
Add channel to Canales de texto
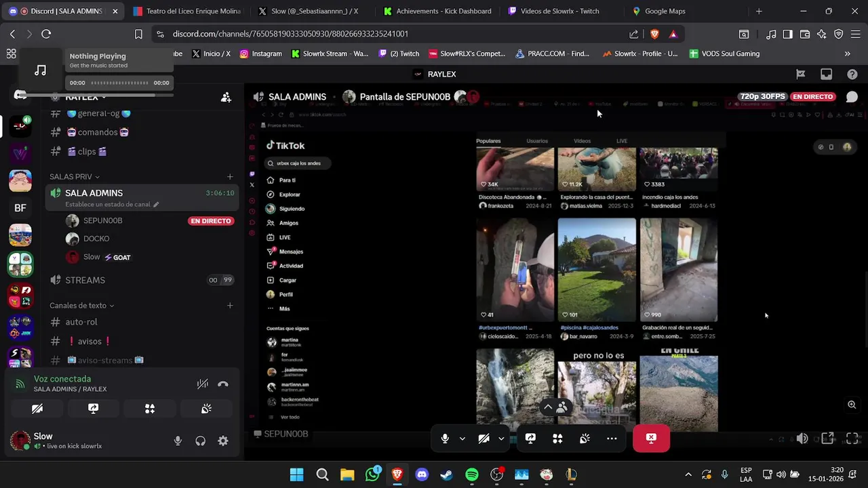[230, 306]
